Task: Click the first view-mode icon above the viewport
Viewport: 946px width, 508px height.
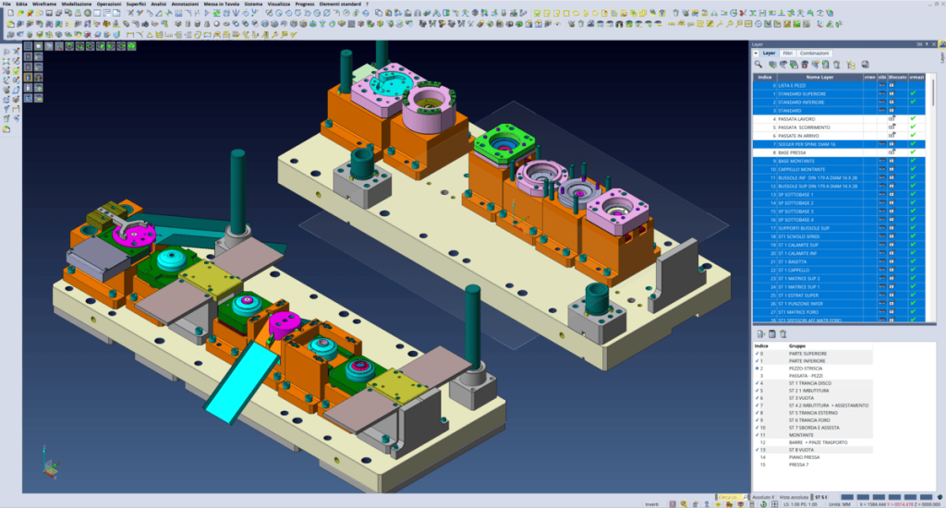Action: click(29, 45)
